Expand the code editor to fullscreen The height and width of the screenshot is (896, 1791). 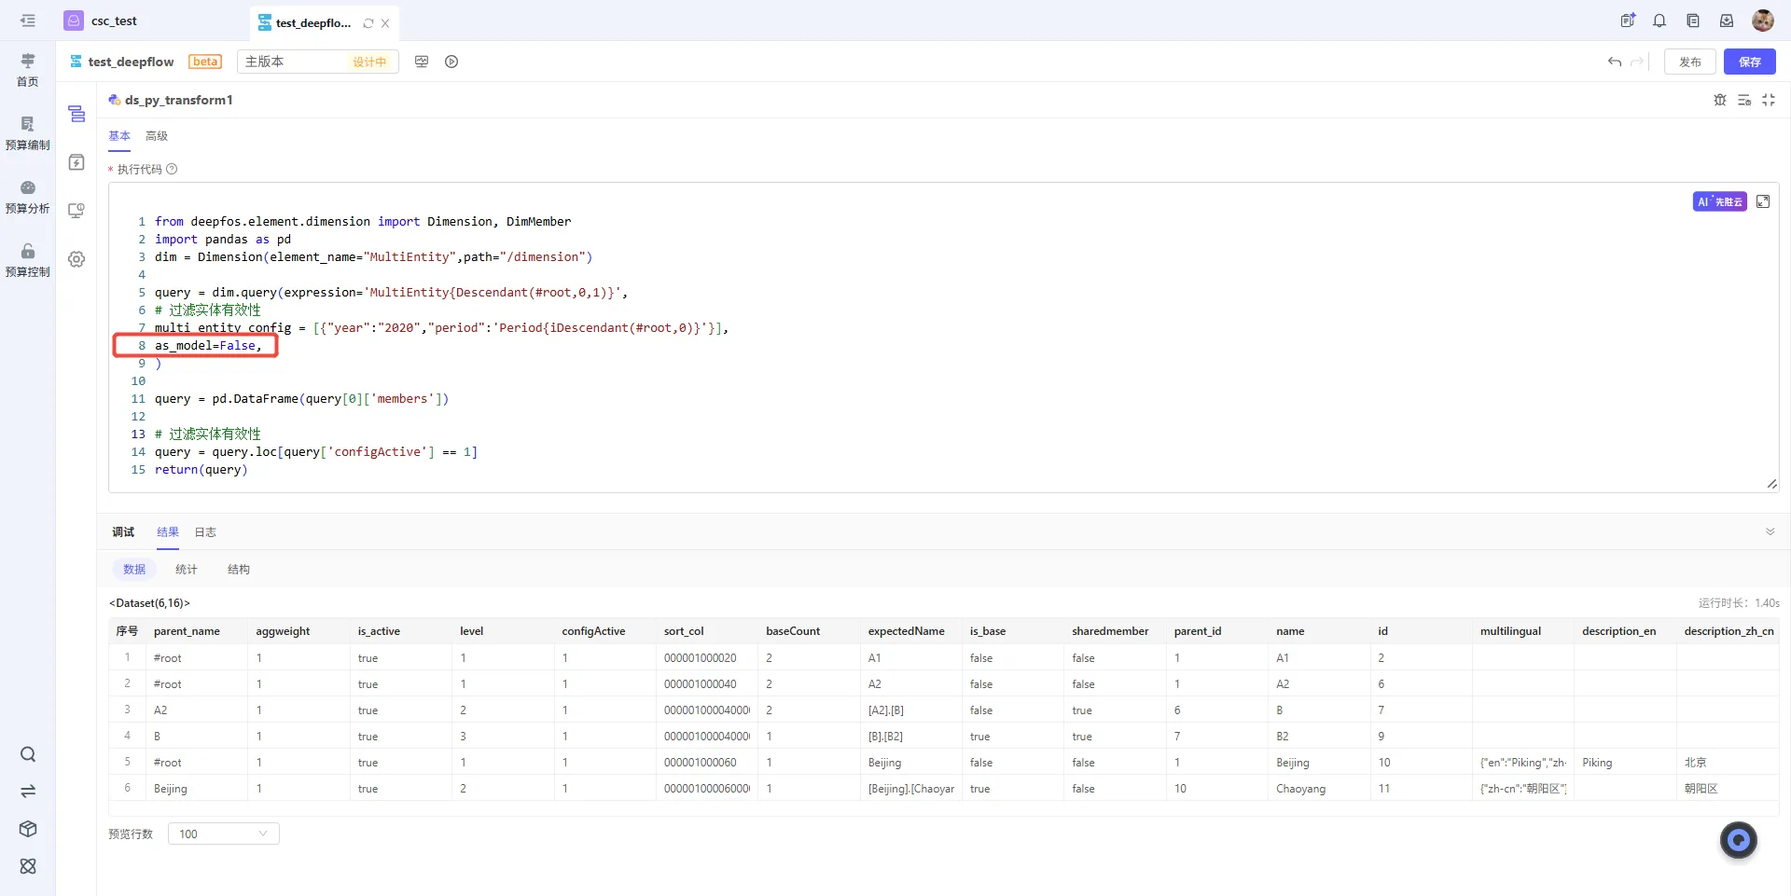(x=1763, y=201)
